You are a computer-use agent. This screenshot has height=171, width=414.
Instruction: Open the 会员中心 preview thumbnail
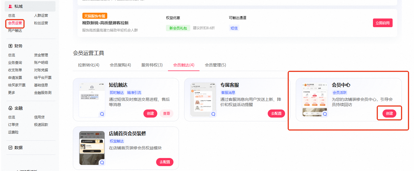click(x=315, y=100)
